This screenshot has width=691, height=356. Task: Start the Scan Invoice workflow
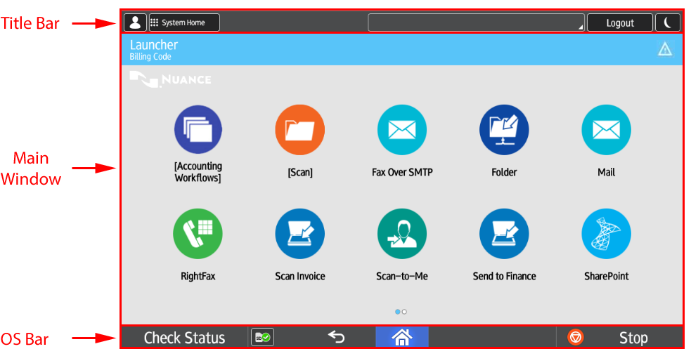click(x=299, y=234)
